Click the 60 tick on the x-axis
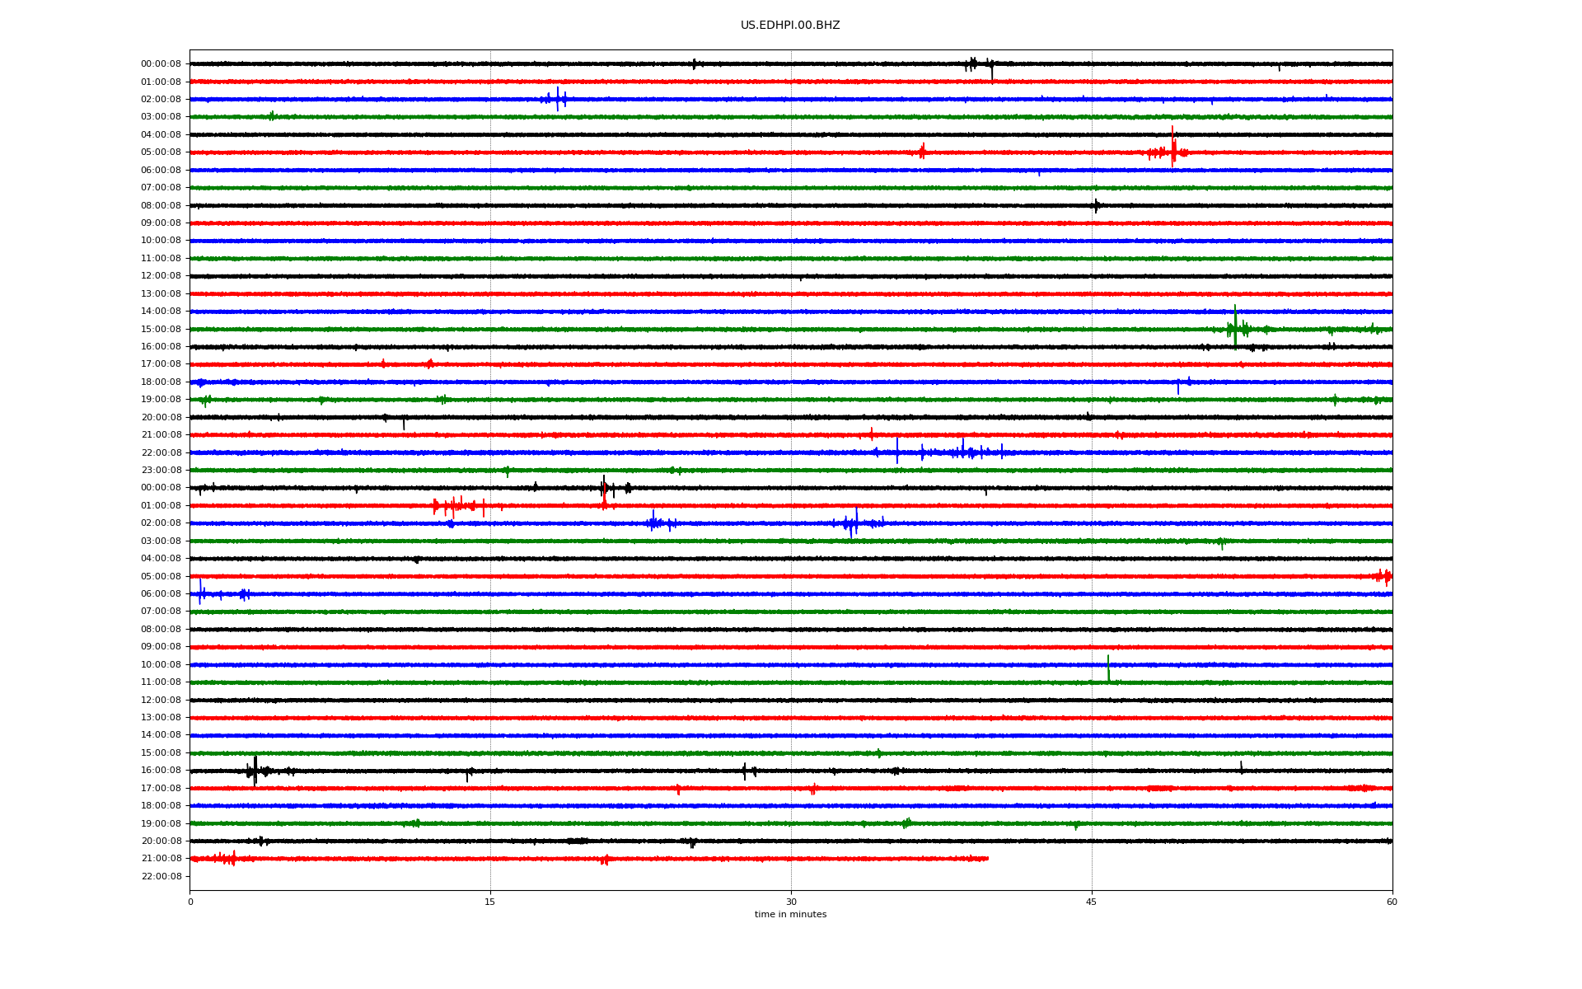Screen dimensions: 1582x989 1391,902
